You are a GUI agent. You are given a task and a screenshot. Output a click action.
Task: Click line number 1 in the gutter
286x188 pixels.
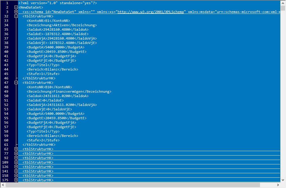pyautogui.click(x=7, y=3)
